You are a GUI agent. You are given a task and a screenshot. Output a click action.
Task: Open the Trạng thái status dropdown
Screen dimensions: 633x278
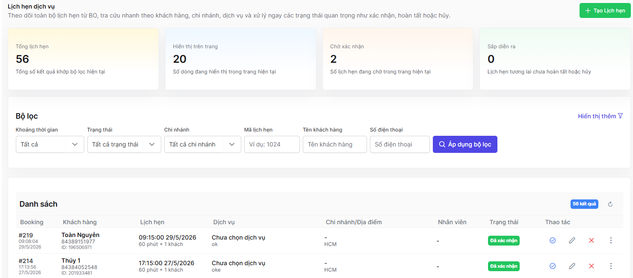tap(124, 144)
